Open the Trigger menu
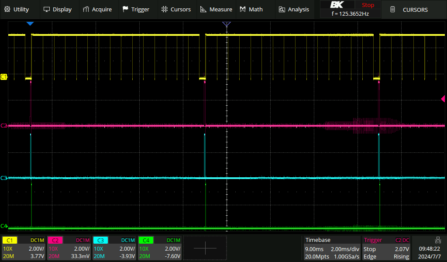This screenshot has width=447, height=262. point(136,10)
